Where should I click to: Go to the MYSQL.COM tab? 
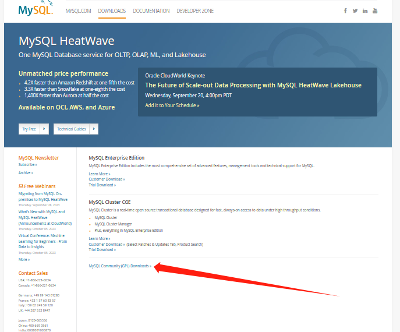pos(79,11)
